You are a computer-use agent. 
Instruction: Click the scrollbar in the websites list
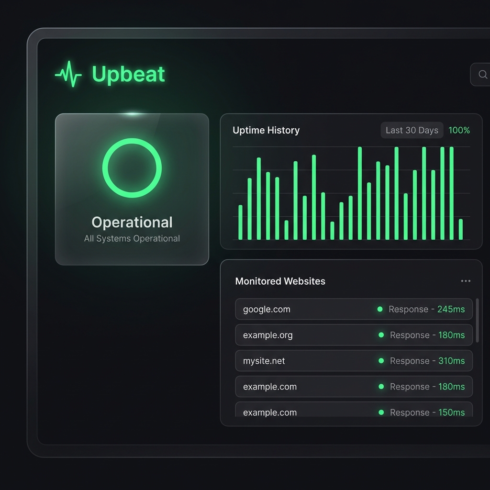[x=477, y=321]
